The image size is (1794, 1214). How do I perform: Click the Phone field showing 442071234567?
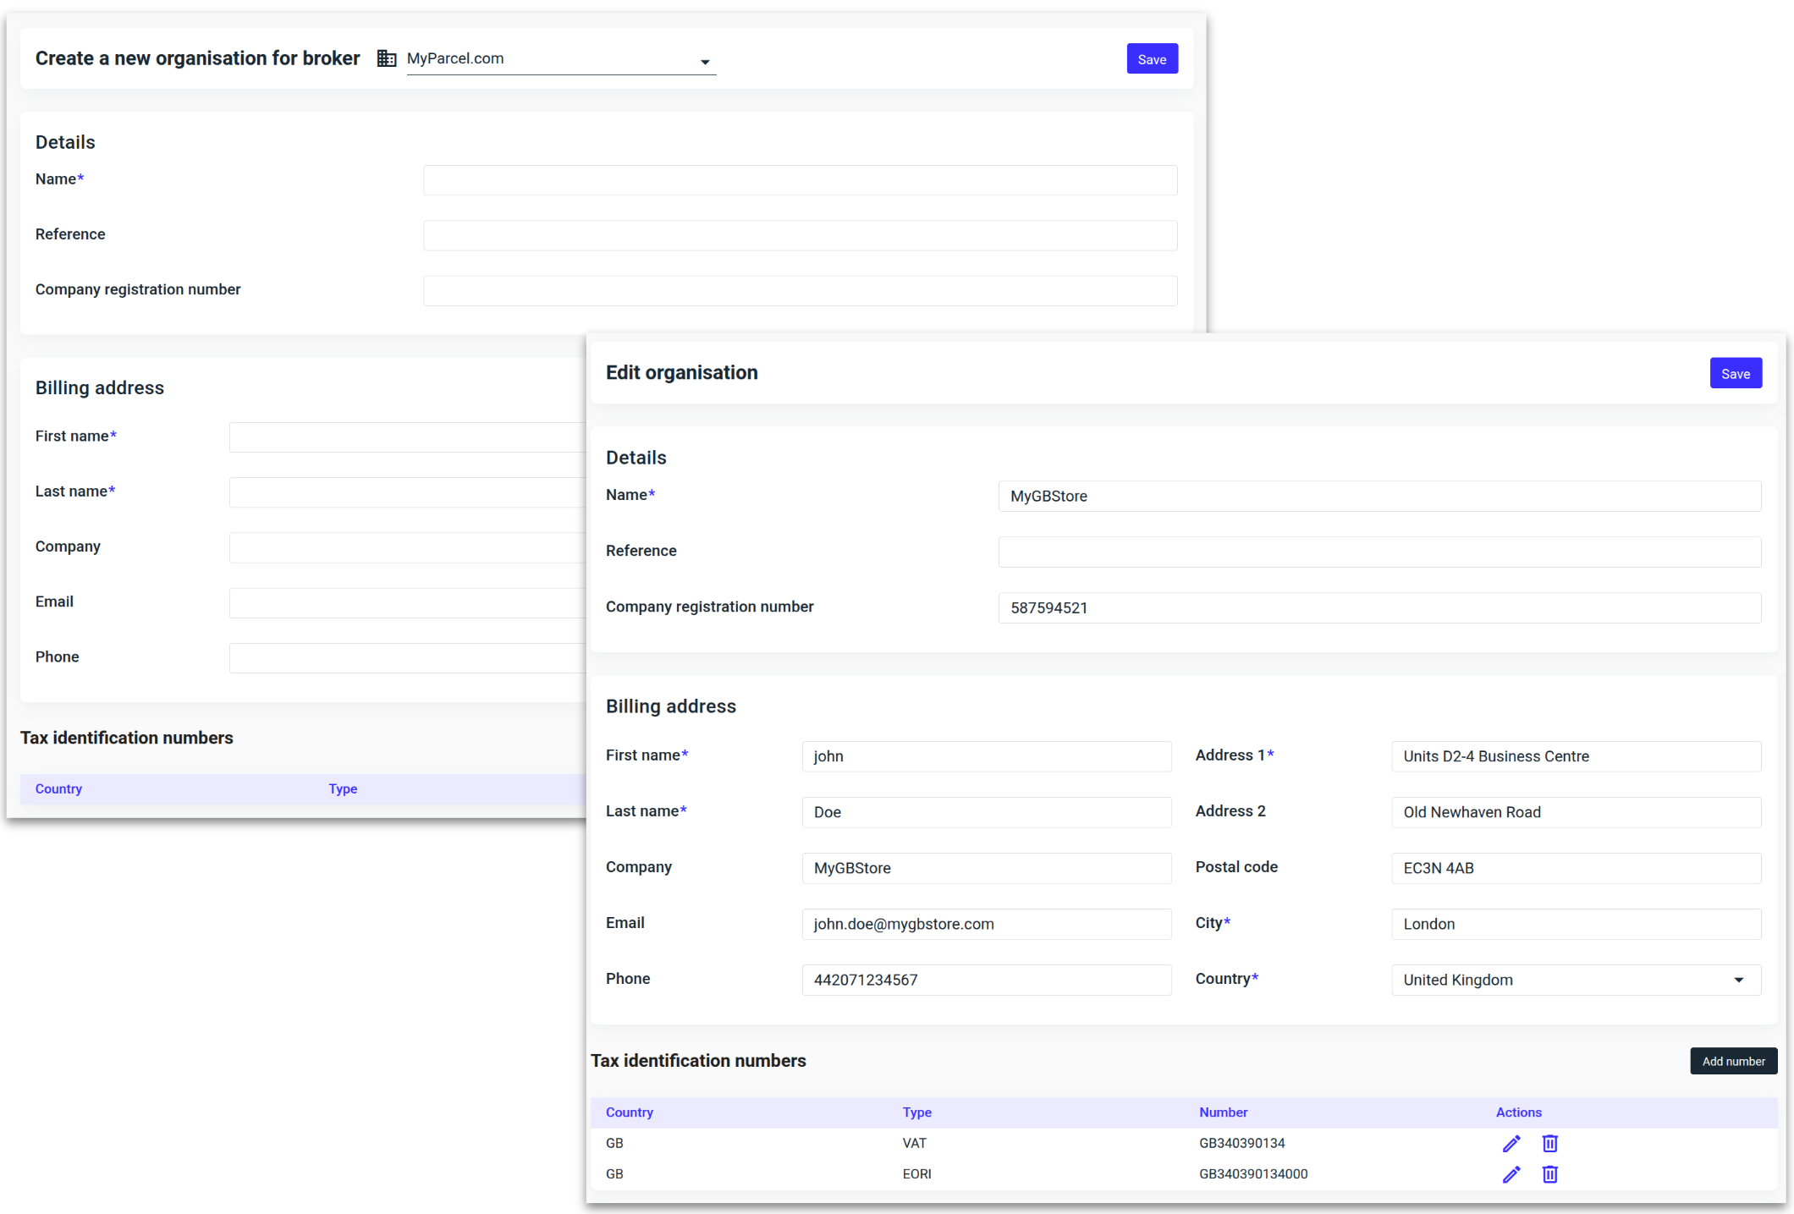click(x=986, y=980)
